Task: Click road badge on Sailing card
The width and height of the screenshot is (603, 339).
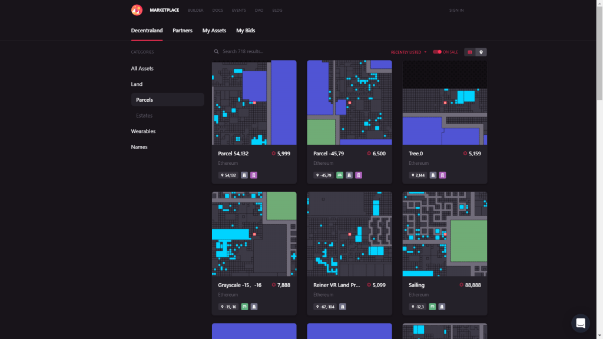Action: pos(442,307)
